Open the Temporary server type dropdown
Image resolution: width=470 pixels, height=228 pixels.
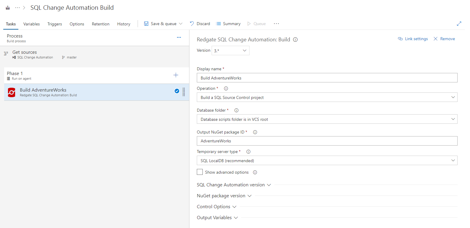[327, 161]
